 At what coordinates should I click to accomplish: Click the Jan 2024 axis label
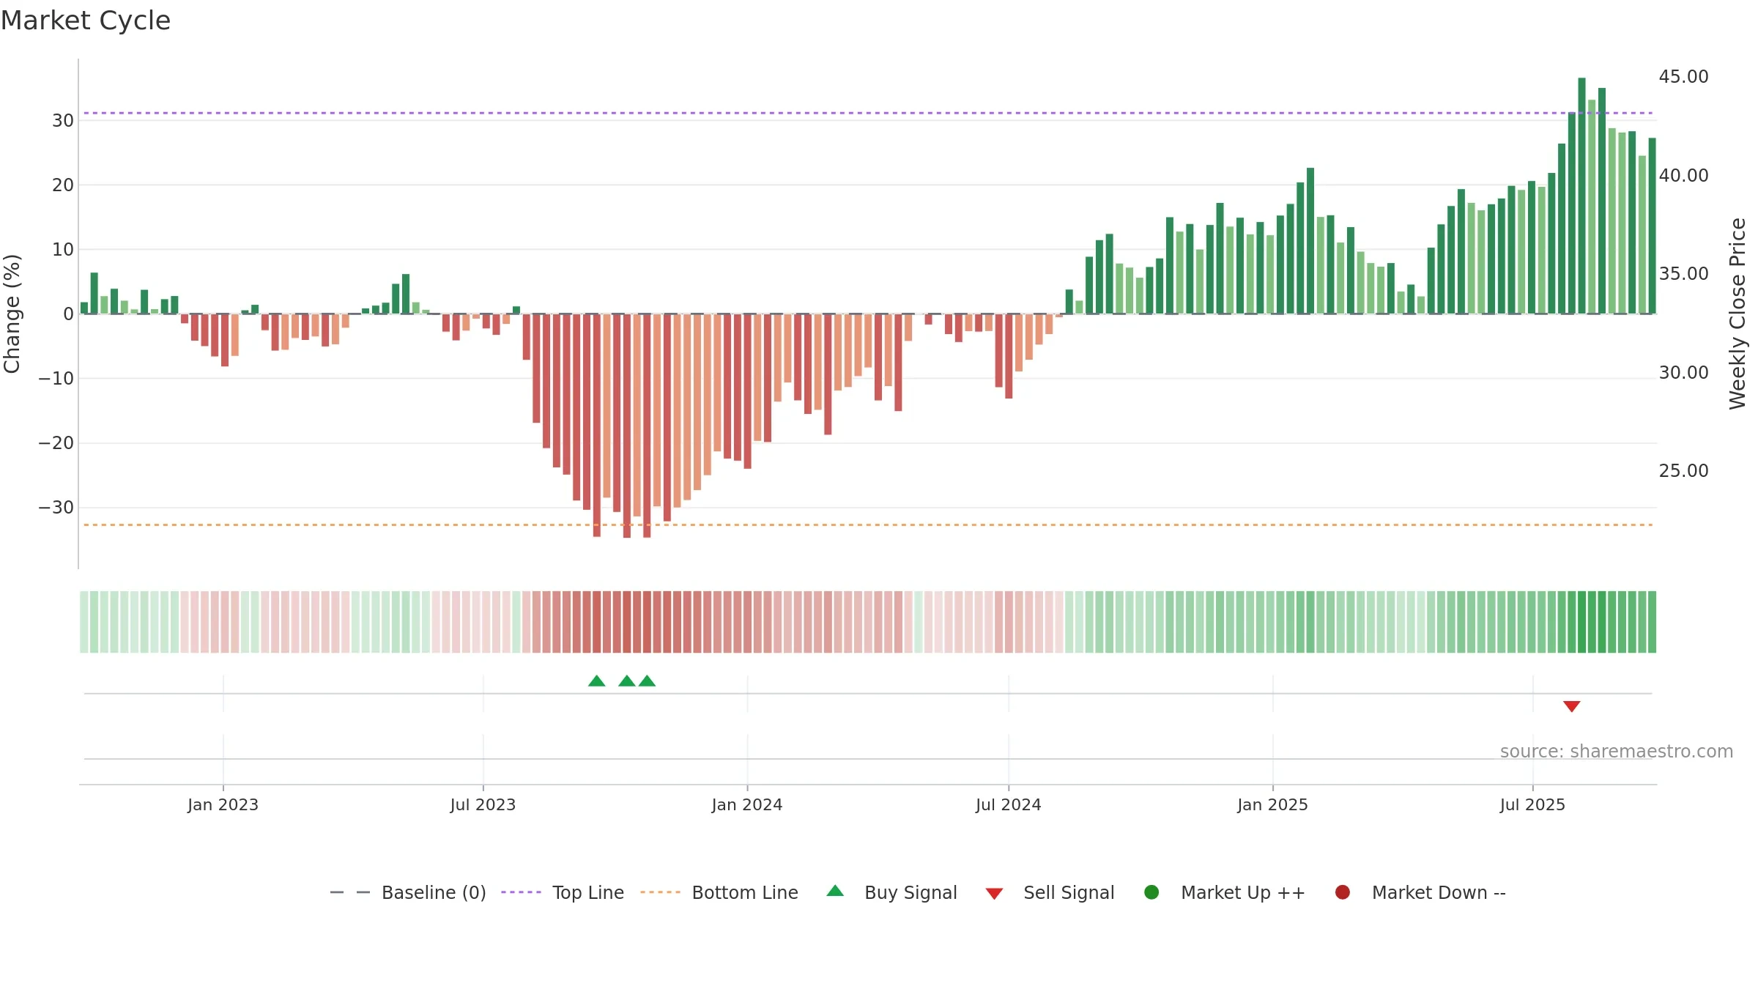click(747, 804)
